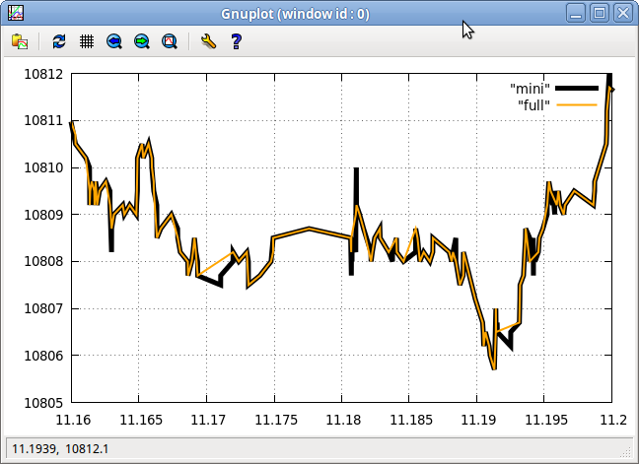Toggle "full" curve via legend label

533,105
